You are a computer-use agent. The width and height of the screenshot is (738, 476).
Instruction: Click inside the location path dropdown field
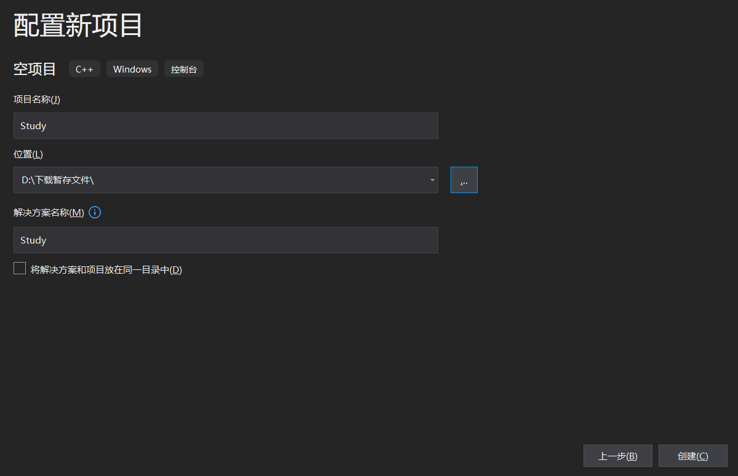tap(185, 180)
